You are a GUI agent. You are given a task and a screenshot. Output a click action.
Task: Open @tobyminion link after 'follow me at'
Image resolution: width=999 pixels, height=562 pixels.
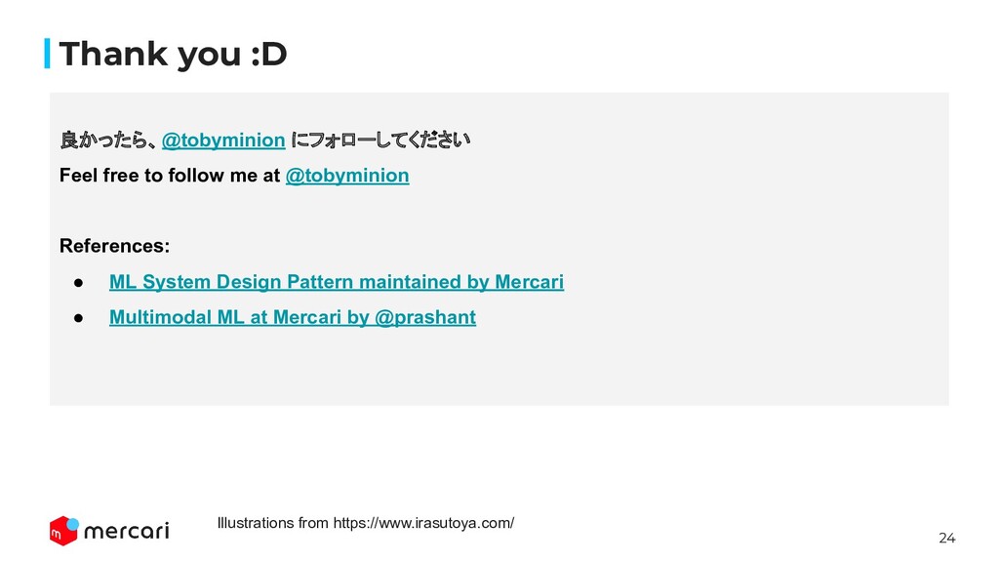[347, 176]
